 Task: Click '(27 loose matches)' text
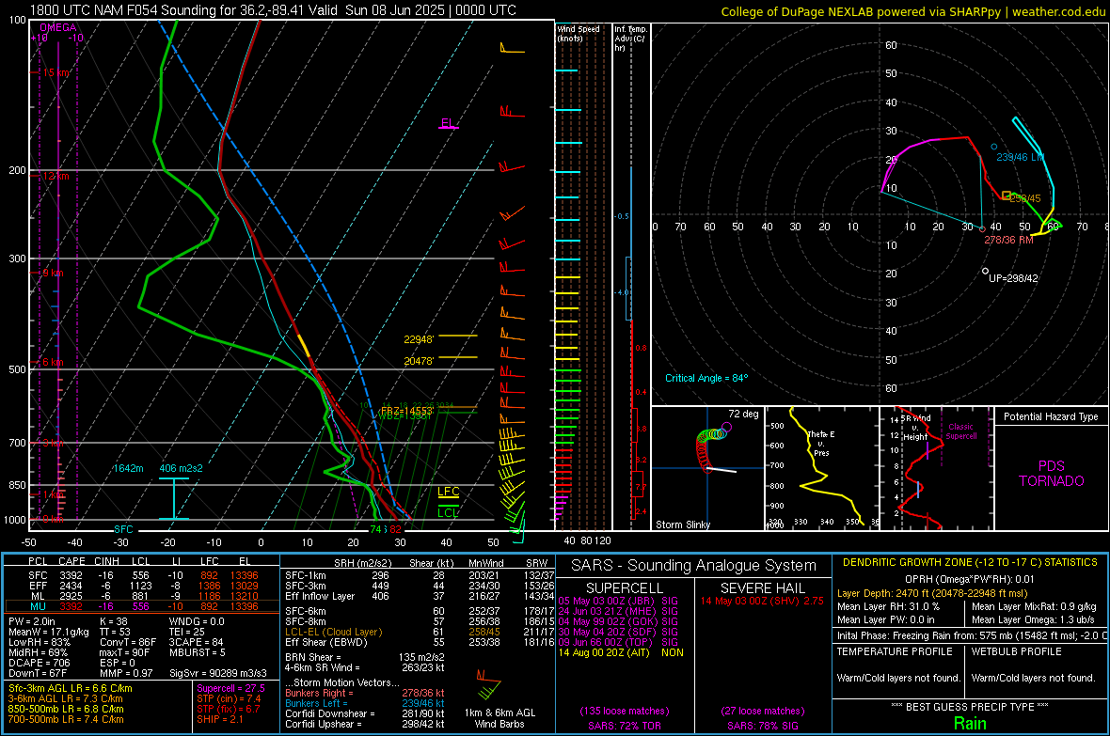coord(762,711)
